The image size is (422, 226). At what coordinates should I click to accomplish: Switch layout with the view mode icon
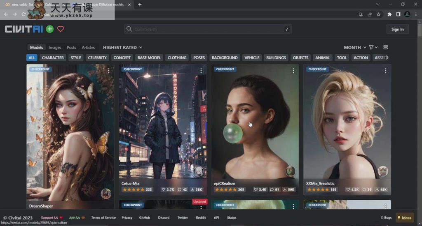[385, 47]
